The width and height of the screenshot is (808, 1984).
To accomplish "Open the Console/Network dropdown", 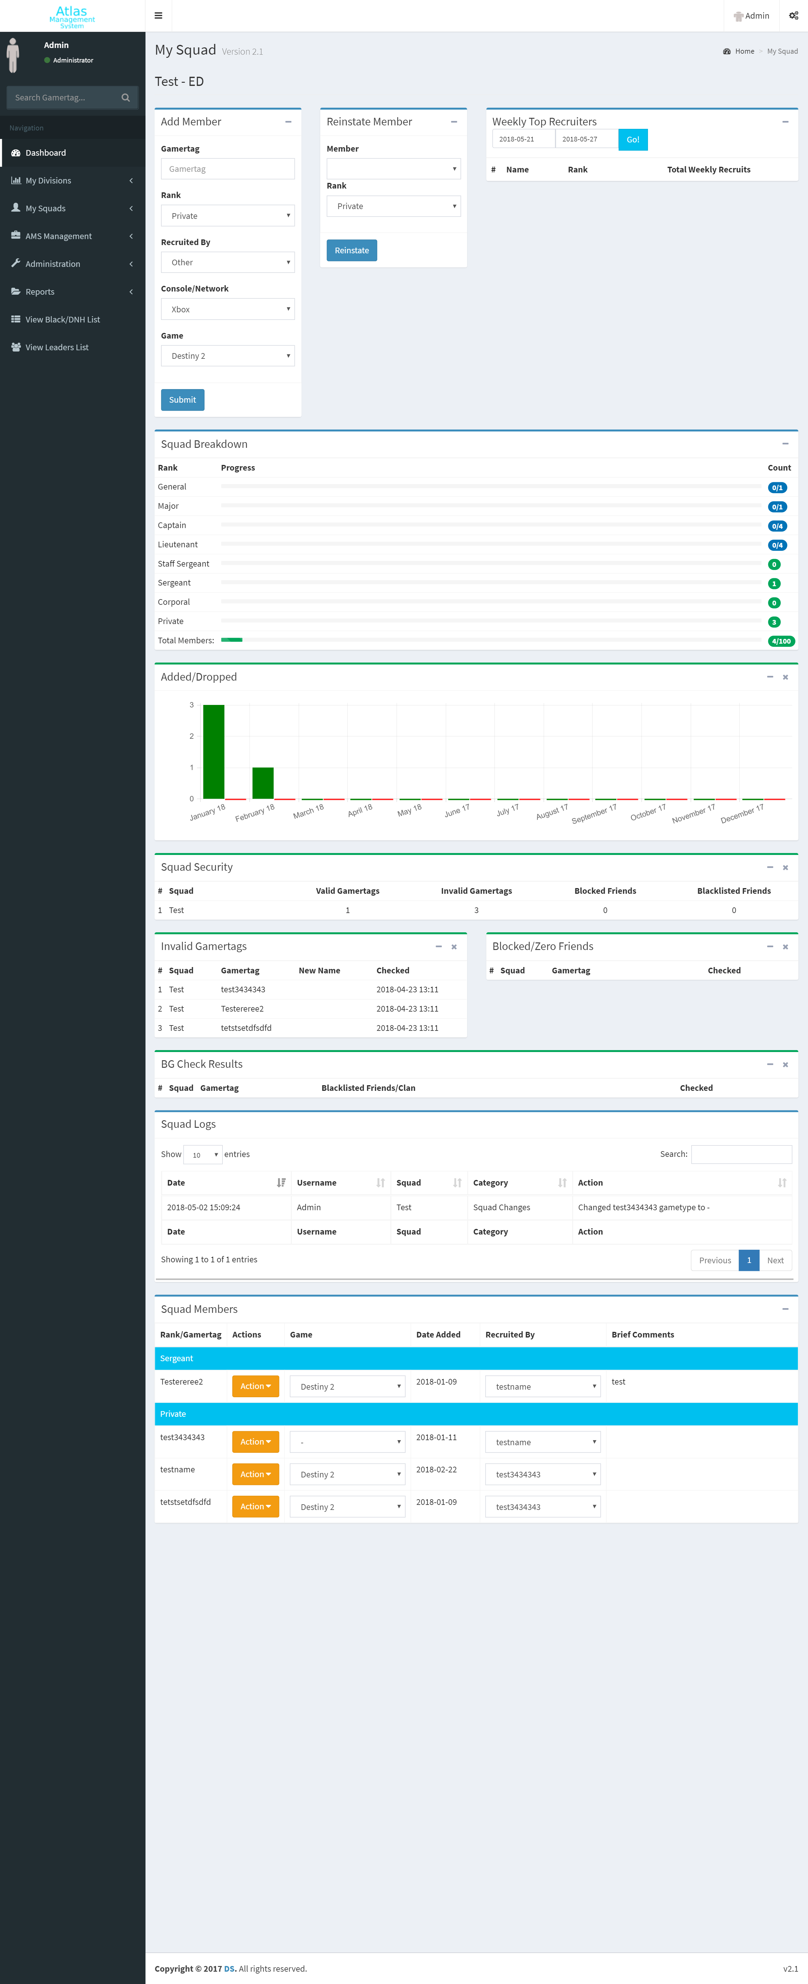I will point(228,310).
